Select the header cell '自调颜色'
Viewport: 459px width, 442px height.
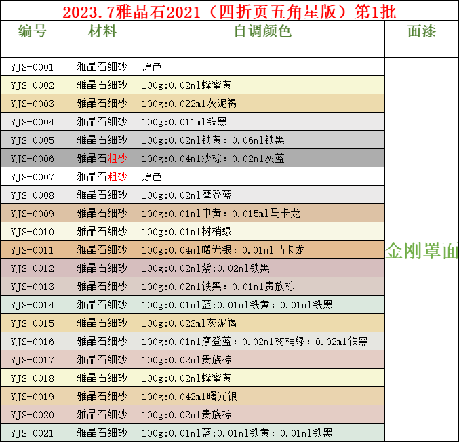[x=262, y=31]
